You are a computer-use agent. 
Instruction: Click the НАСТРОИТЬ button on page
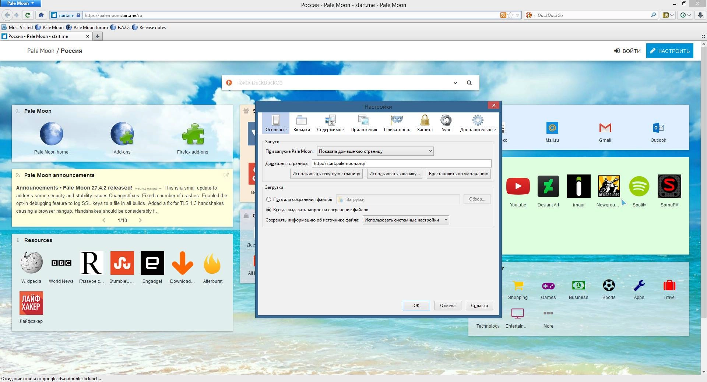[669, 51]
